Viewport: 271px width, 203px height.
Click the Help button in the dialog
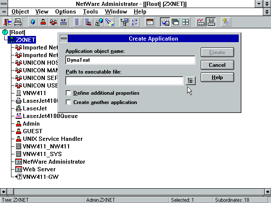[x=217, y=77]
